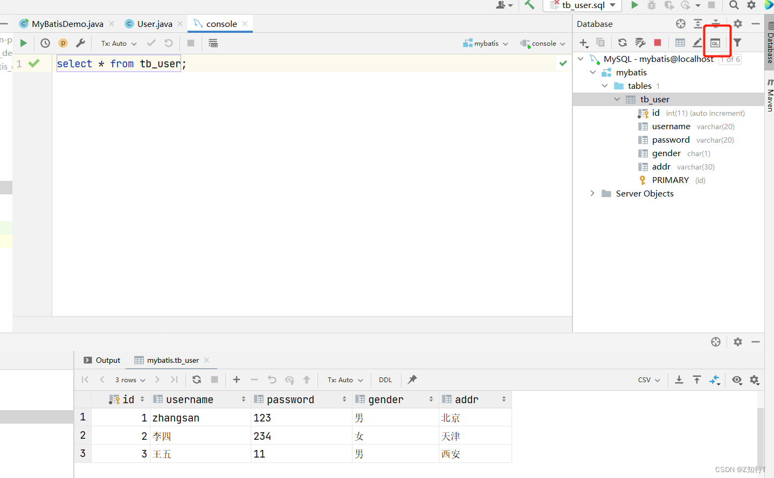Click the build hammer icon in top bar
774x478 pixels.
pos(530,5)
